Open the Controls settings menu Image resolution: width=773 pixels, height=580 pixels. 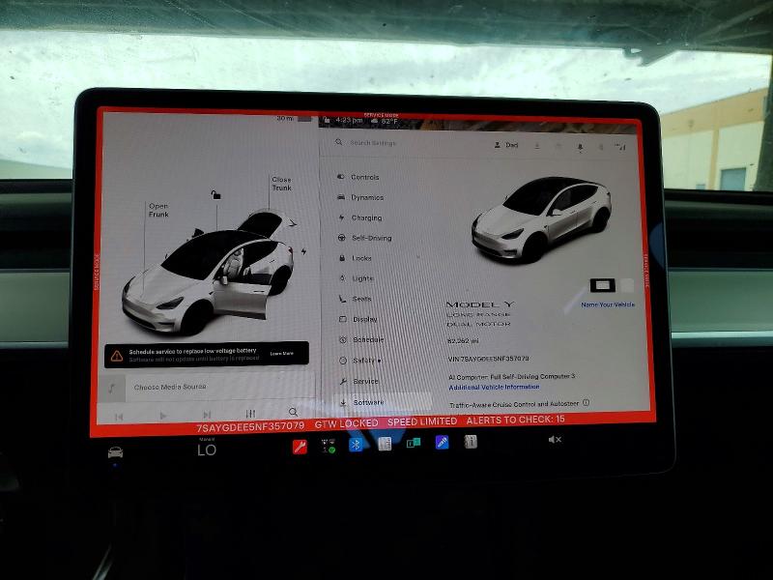tap(358, 177)
